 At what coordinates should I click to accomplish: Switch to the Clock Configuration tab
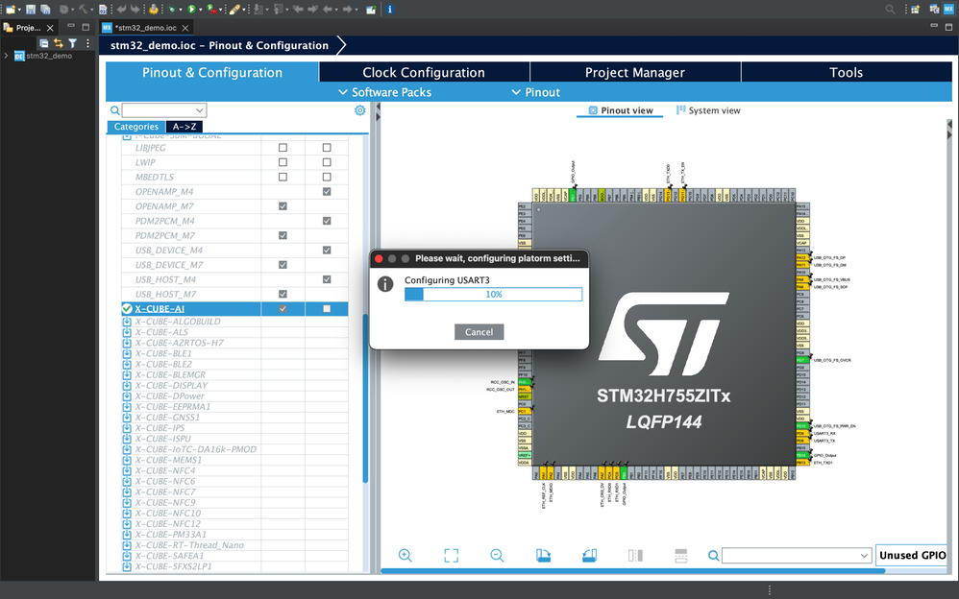pyautogui.click(x=424, y=72)
